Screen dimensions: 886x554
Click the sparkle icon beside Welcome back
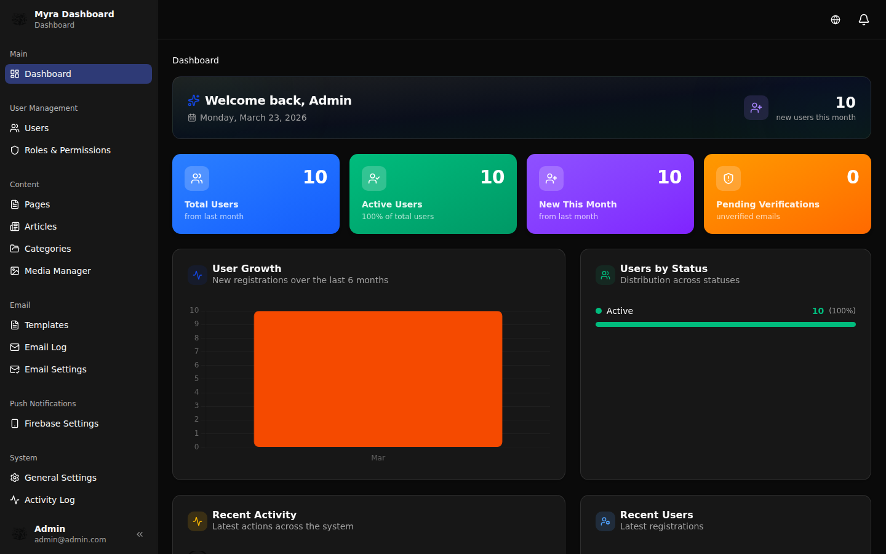[194, 100]
